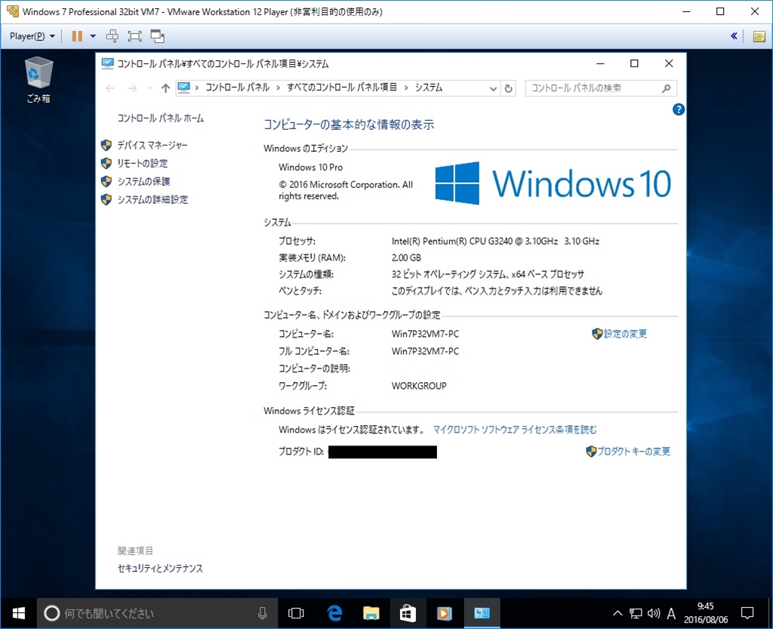Click プロダクト キーの変更 link
Image resolution: width=773 pixels, height=629 pixels.
(633, 452)
